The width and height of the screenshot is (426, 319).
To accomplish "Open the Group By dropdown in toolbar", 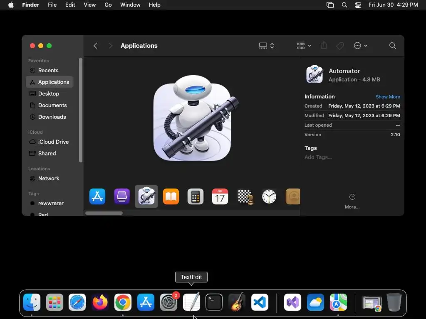I will coord(304,46).
